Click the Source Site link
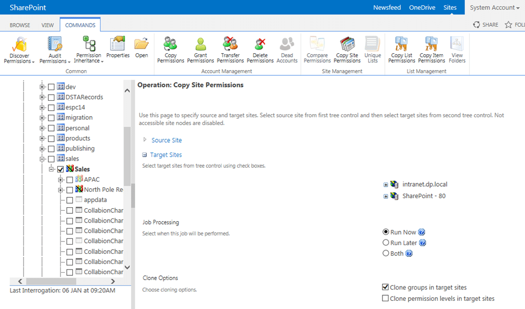Image resolution: width=525 pixels, height=309 pixels. tap(167, 140)
